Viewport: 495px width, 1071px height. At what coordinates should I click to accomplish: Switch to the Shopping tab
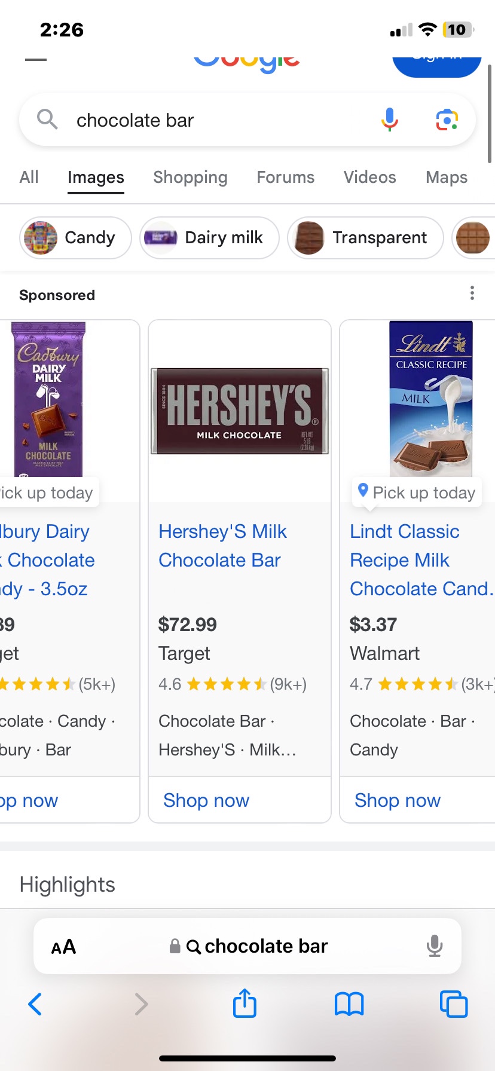190,177
